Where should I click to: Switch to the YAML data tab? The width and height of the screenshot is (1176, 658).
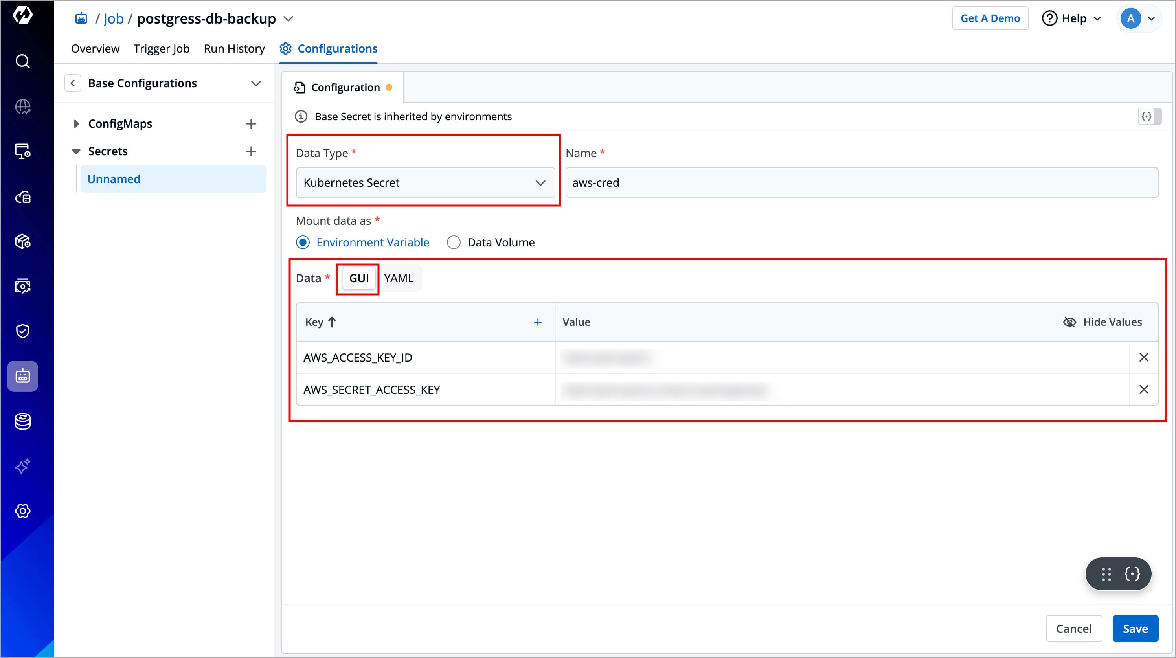pos(398,278)
